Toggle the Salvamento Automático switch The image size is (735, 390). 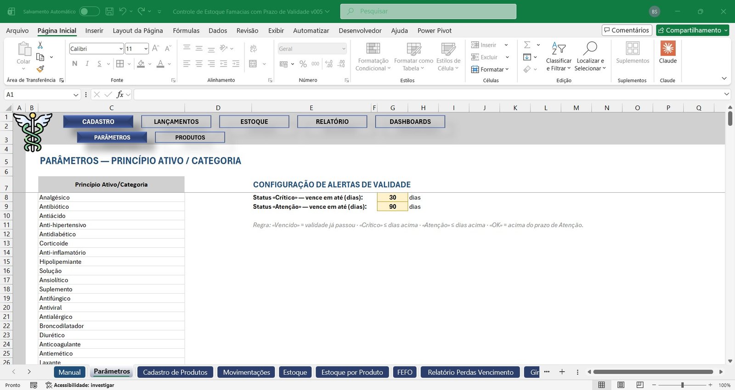click(89, 11)
